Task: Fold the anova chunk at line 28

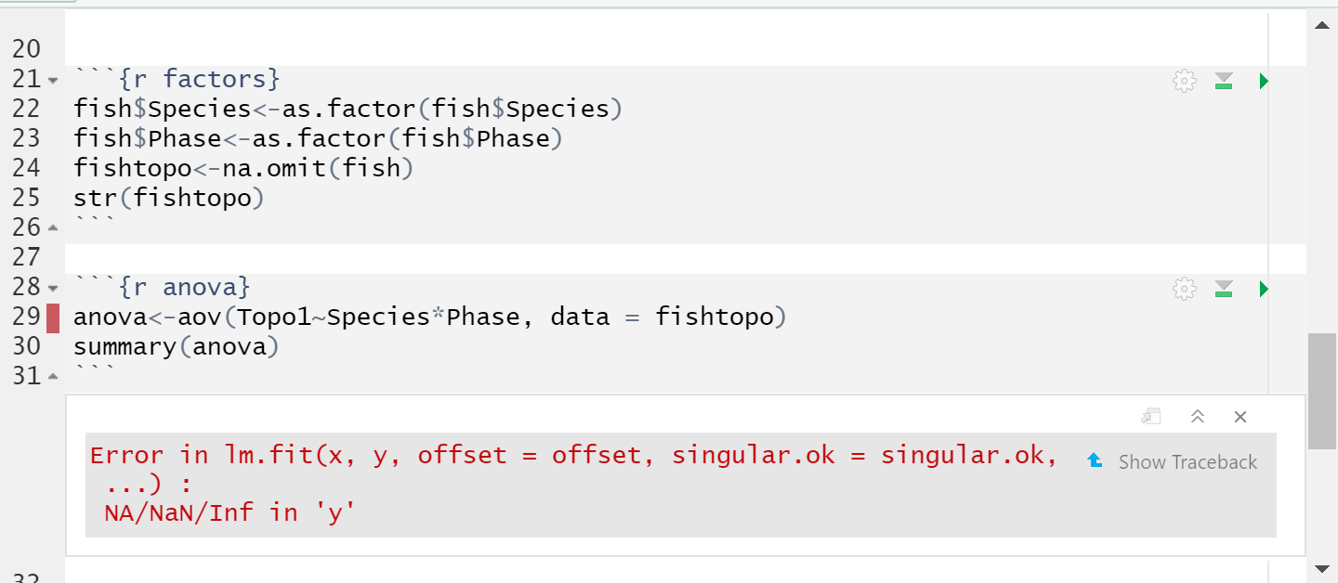Action: (52, 289)
